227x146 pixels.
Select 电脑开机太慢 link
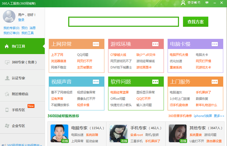click(x=179, y=55)
